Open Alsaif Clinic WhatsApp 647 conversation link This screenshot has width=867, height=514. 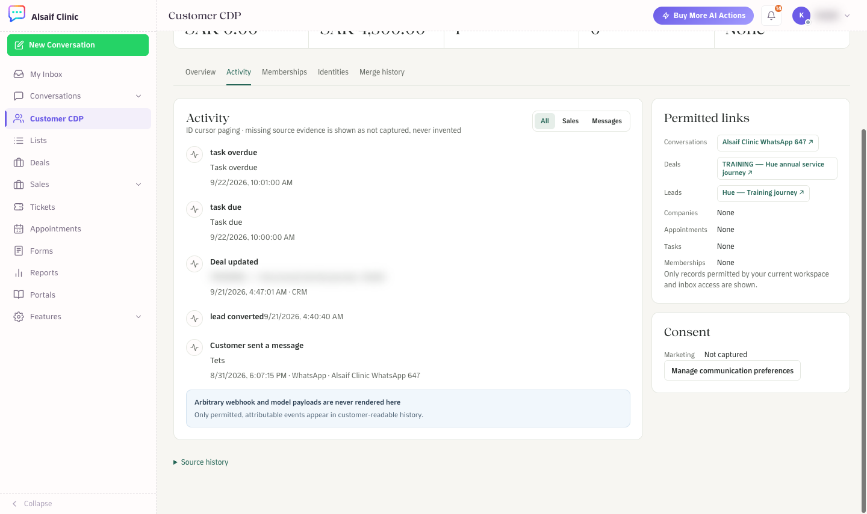[x=768, y=142]
